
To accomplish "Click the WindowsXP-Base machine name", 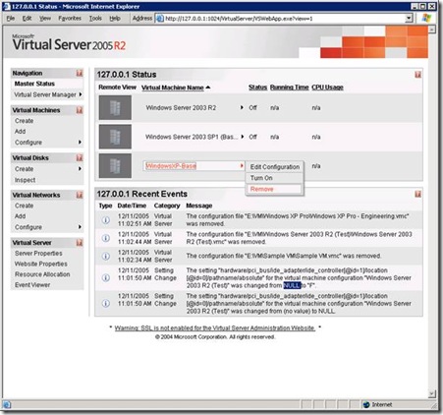I will point(171,166).
